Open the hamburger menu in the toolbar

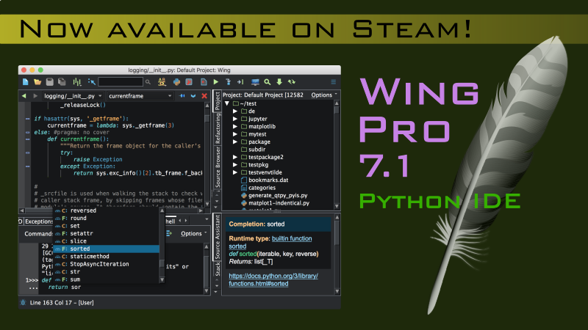(334, 82)
